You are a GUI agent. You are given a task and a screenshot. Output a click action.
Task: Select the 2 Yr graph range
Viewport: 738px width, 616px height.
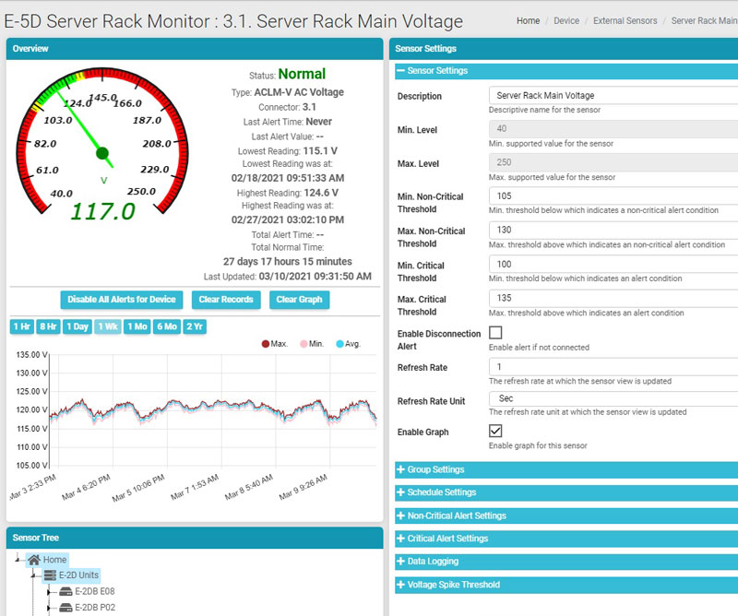click(x=195, y=326)
